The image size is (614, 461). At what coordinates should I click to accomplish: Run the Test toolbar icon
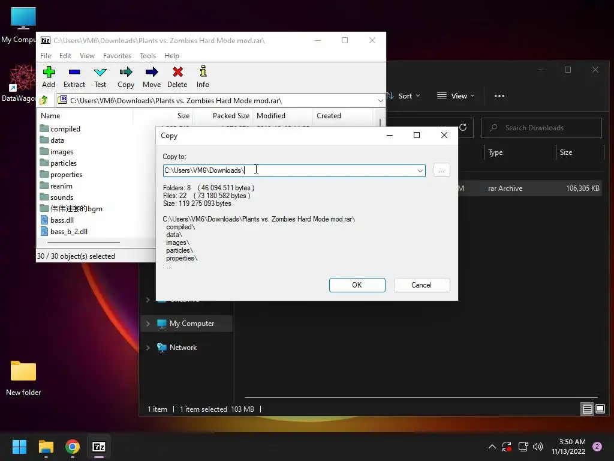(100, 77)
